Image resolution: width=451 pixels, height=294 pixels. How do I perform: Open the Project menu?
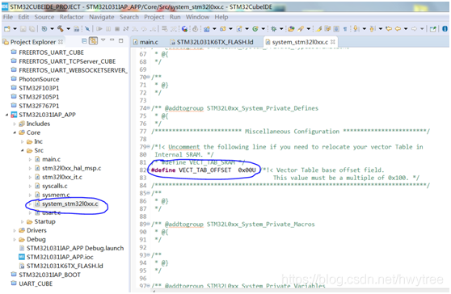(x=154, y=17)
